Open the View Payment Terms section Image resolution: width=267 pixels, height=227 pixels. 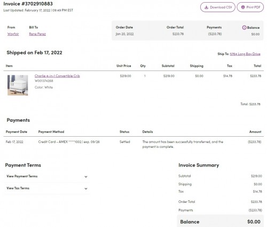click(47, 176)
